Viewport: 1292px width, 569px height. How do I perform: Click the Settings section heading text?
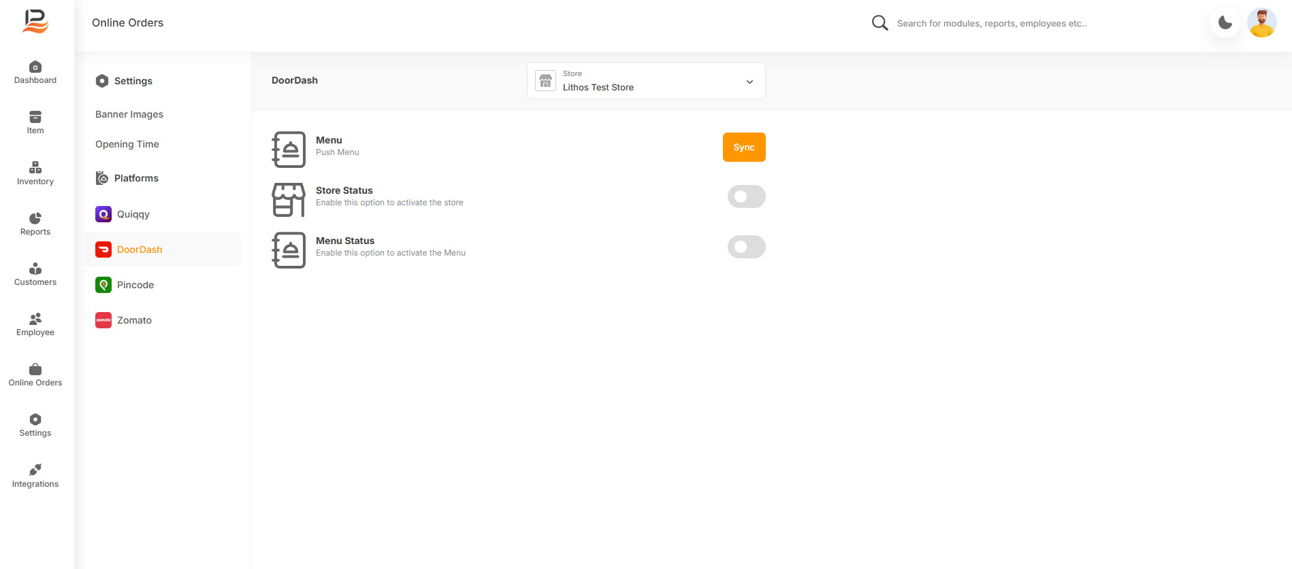(133, 81)
